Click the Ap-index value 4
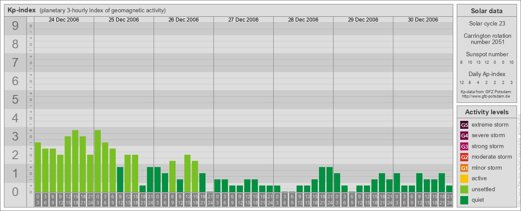Screen dimensions: 521x211 (x=478, y=82)
